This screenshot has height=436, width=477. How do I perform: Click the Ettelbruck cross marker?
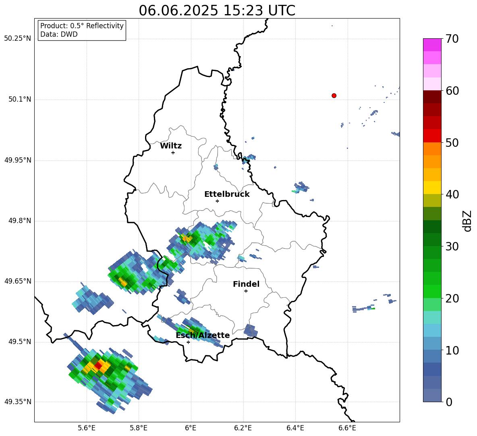coord(217,201)
